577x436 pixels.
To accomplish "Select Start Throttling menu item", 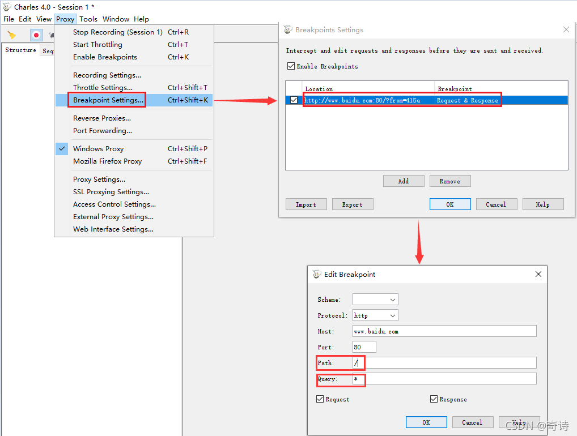I will [x=134, y=45].
